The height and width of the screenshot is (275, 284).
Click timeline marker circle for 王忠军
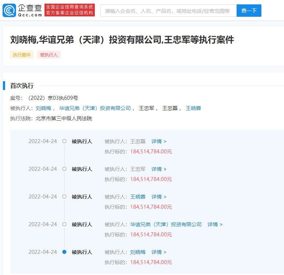pos(64,169)
